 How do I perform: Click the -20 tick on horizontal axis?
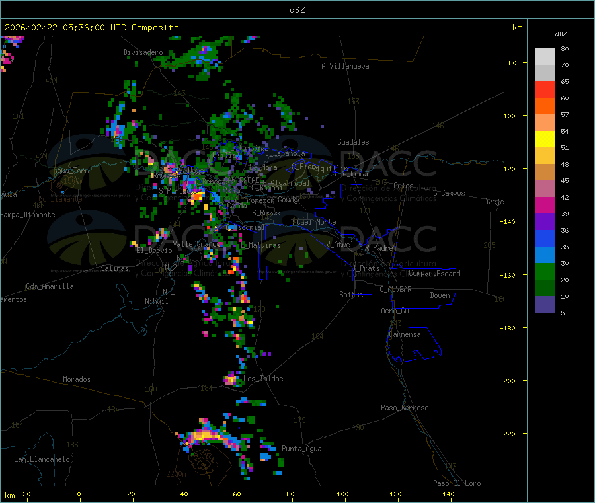(x=24, y=494)
